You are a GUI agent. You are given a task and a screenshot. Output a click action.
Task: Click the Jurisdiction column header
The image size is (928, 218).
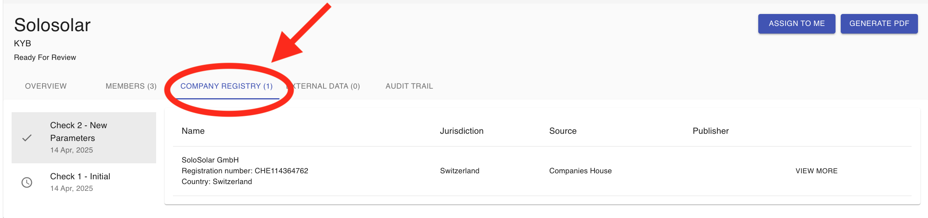point(462,131)
